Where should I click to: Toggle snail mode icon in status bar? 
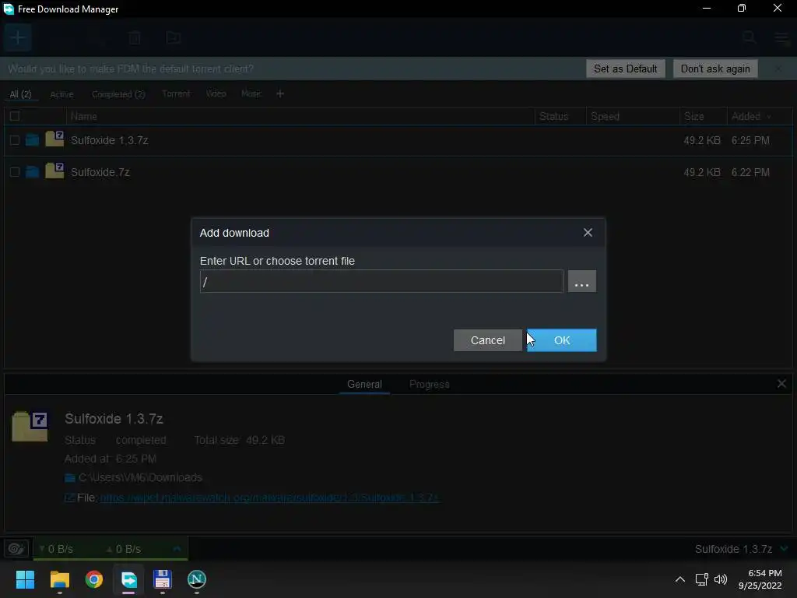(16, 549)
